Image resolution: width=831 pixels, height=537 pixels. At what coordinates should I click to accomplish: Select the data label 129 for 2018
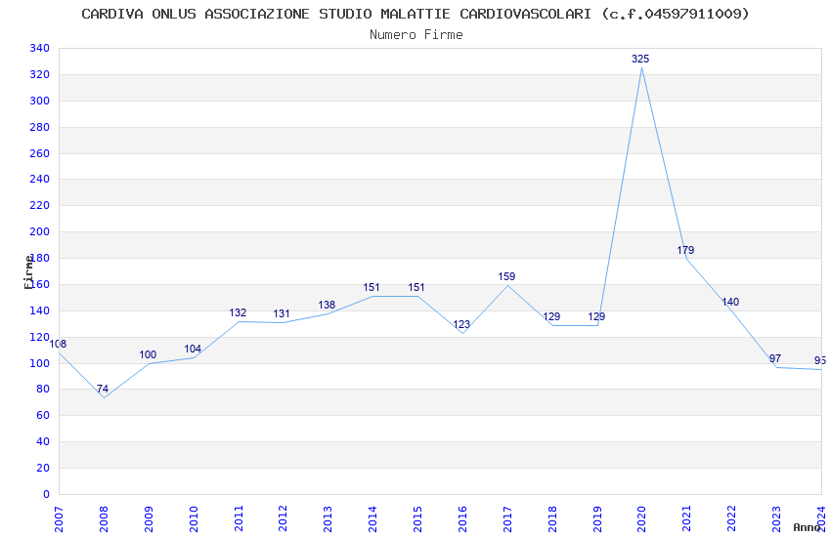coord(551,316)
